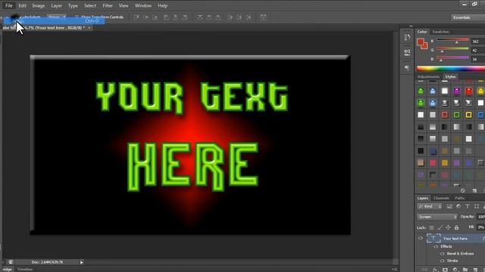
Task: Click the background color swatch
Action: point(425,46)
